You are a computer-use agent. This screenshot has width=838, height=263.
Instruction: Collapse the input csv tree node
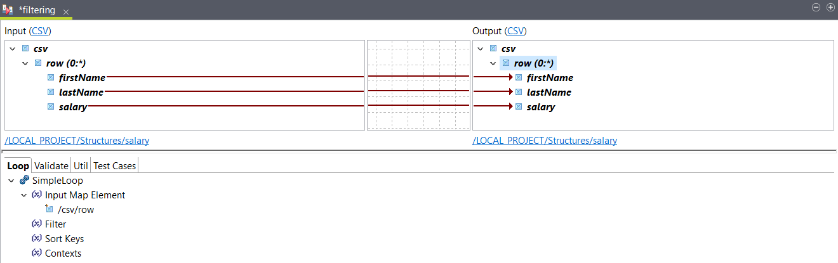click(12, 48)
